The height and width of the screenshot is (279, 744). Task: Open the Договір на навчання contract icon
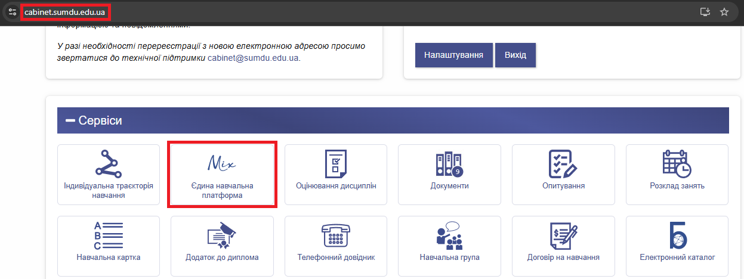[563, 235]
